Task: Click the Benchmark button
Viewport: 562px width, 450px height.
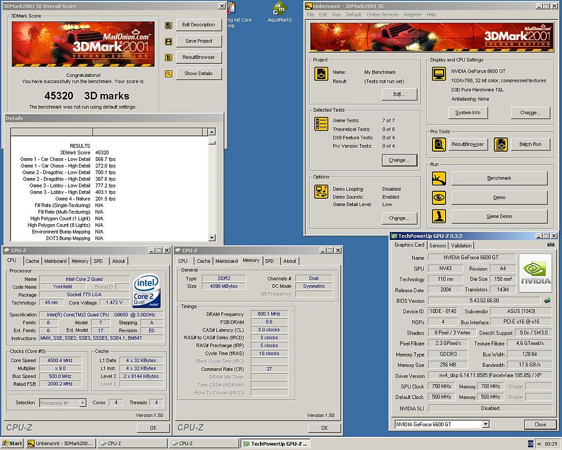Action: point(499,178)
